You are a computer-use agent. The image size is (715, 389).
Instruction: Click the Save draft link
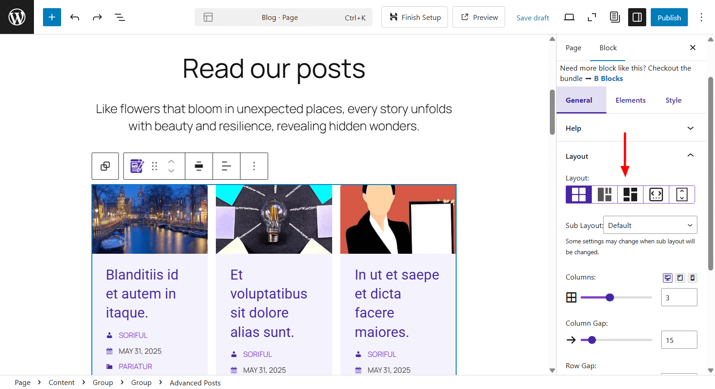click(533, 18)
